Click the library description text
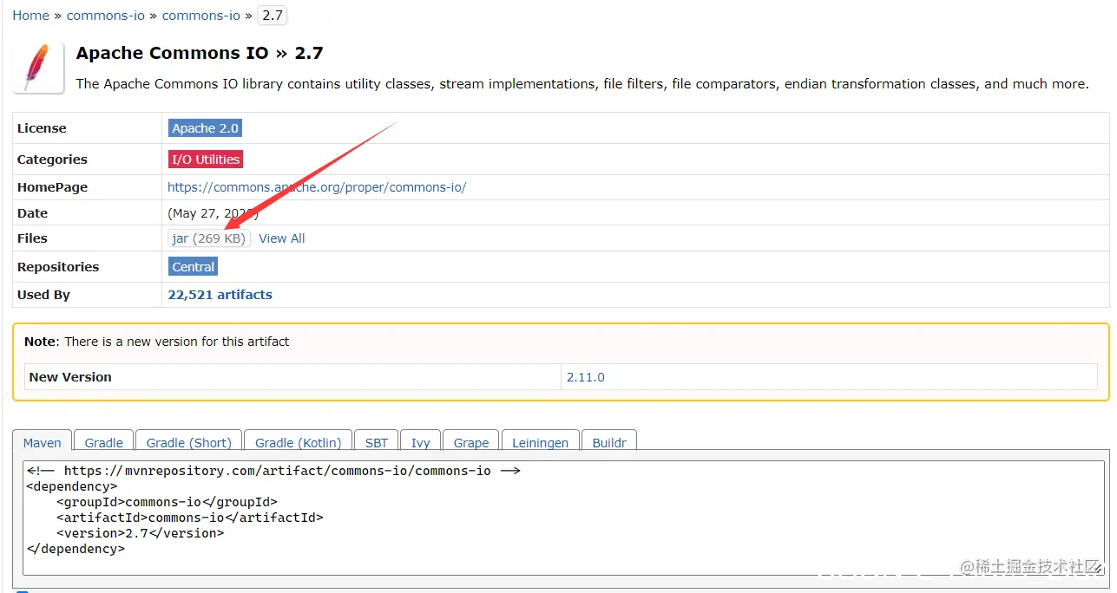This screenshot has width=1117, height=593. click(581, 84)
